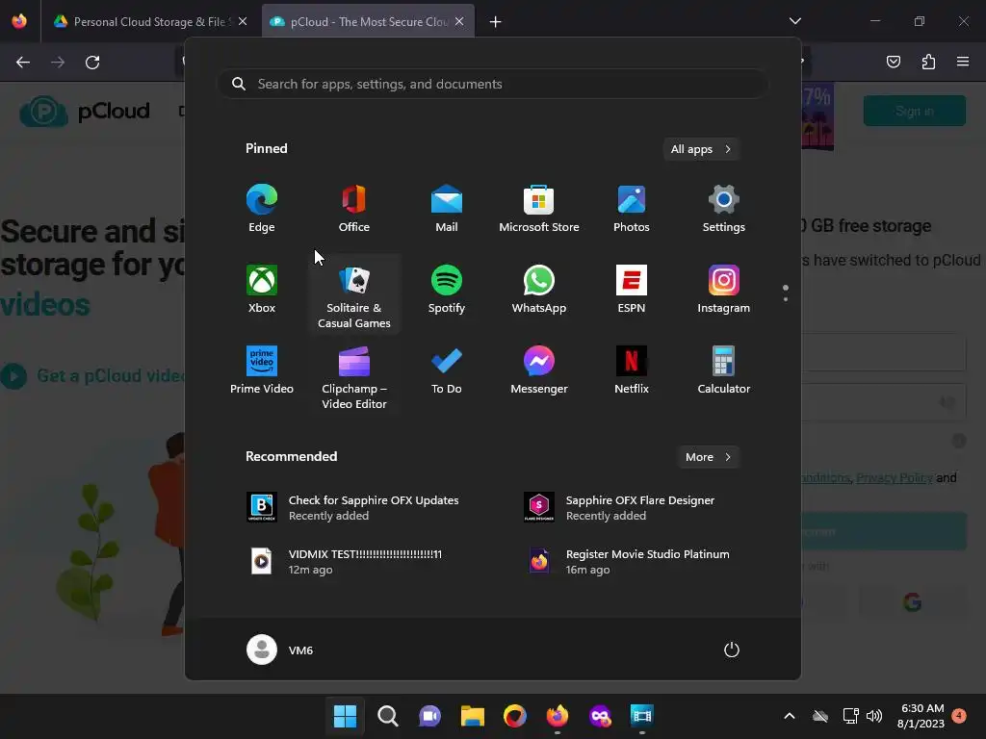Viewport: 986px width, 739px height.
Task: Launch the To Do app
Action: click(447, 370)
